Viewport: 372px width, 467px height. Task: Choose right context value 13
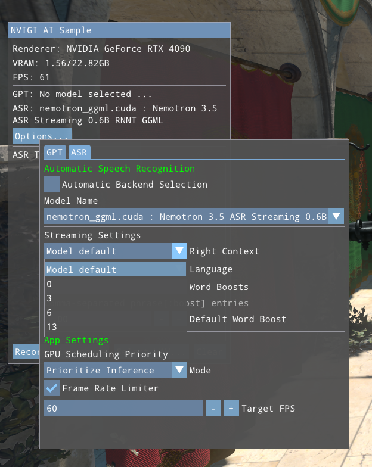(x=116, y=326)
